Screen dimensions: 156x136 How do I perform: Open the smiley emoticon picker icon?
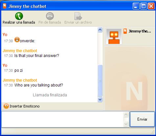click(6, 106)
